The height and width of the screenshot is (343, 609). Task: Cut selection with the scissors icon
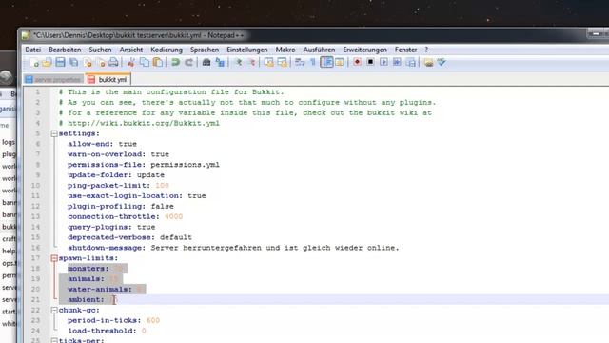coord(131,62)
